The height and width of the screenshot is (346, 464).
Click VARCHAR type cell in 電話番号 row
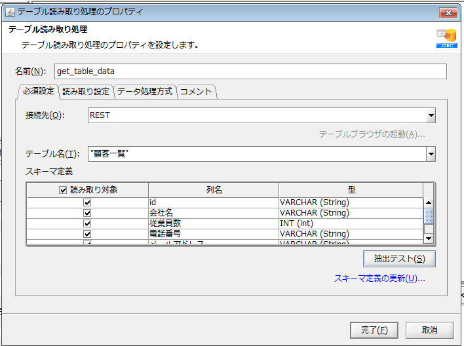pos(351,234)
